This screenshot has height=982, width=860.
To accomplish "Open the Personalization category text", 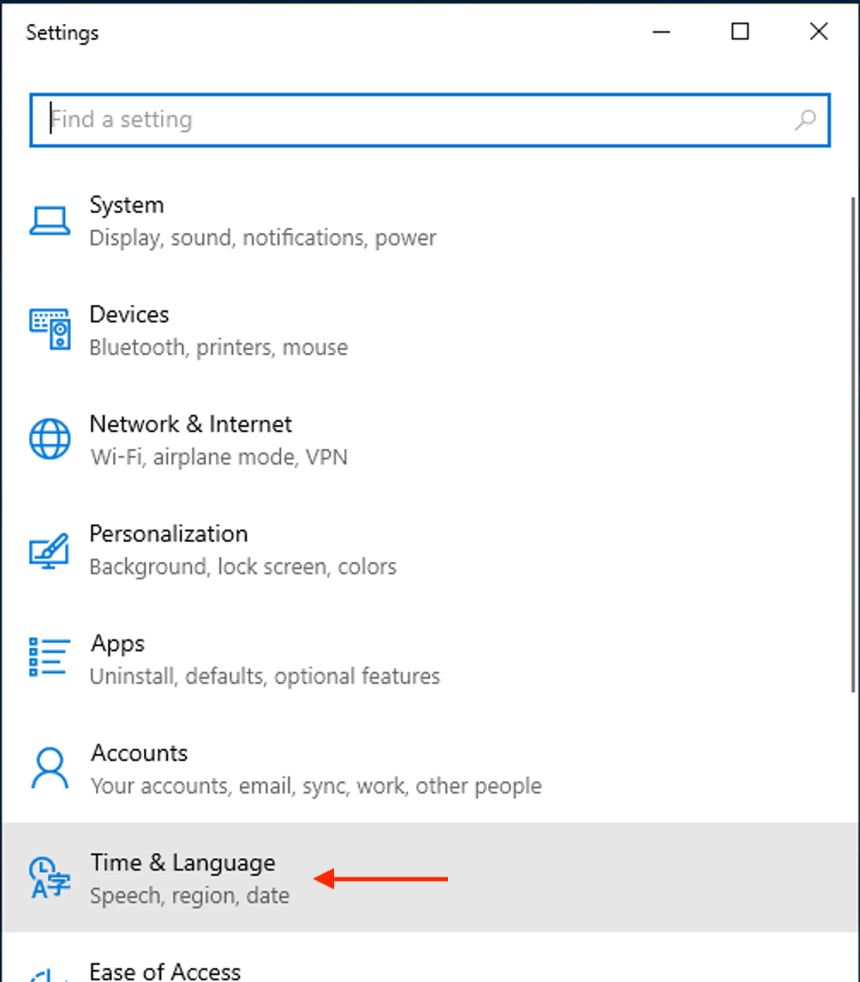I will click(x=169, y=534).
